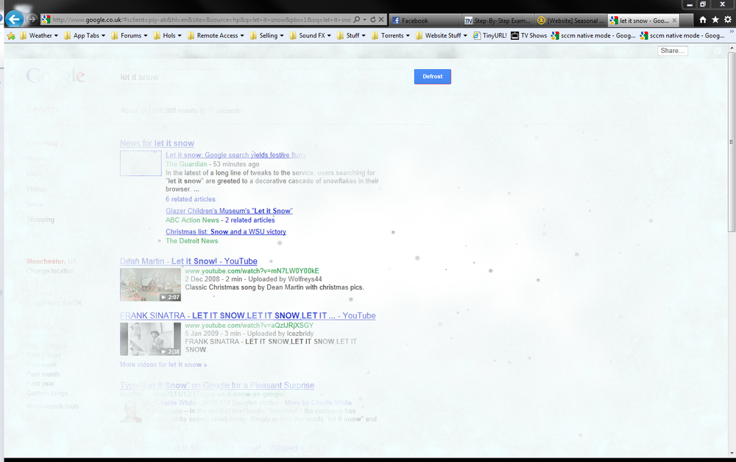The width and height of the screenshot is (736, 462).
Task: Open Type Let It Snow on Google result
Action: pos(217,385)
